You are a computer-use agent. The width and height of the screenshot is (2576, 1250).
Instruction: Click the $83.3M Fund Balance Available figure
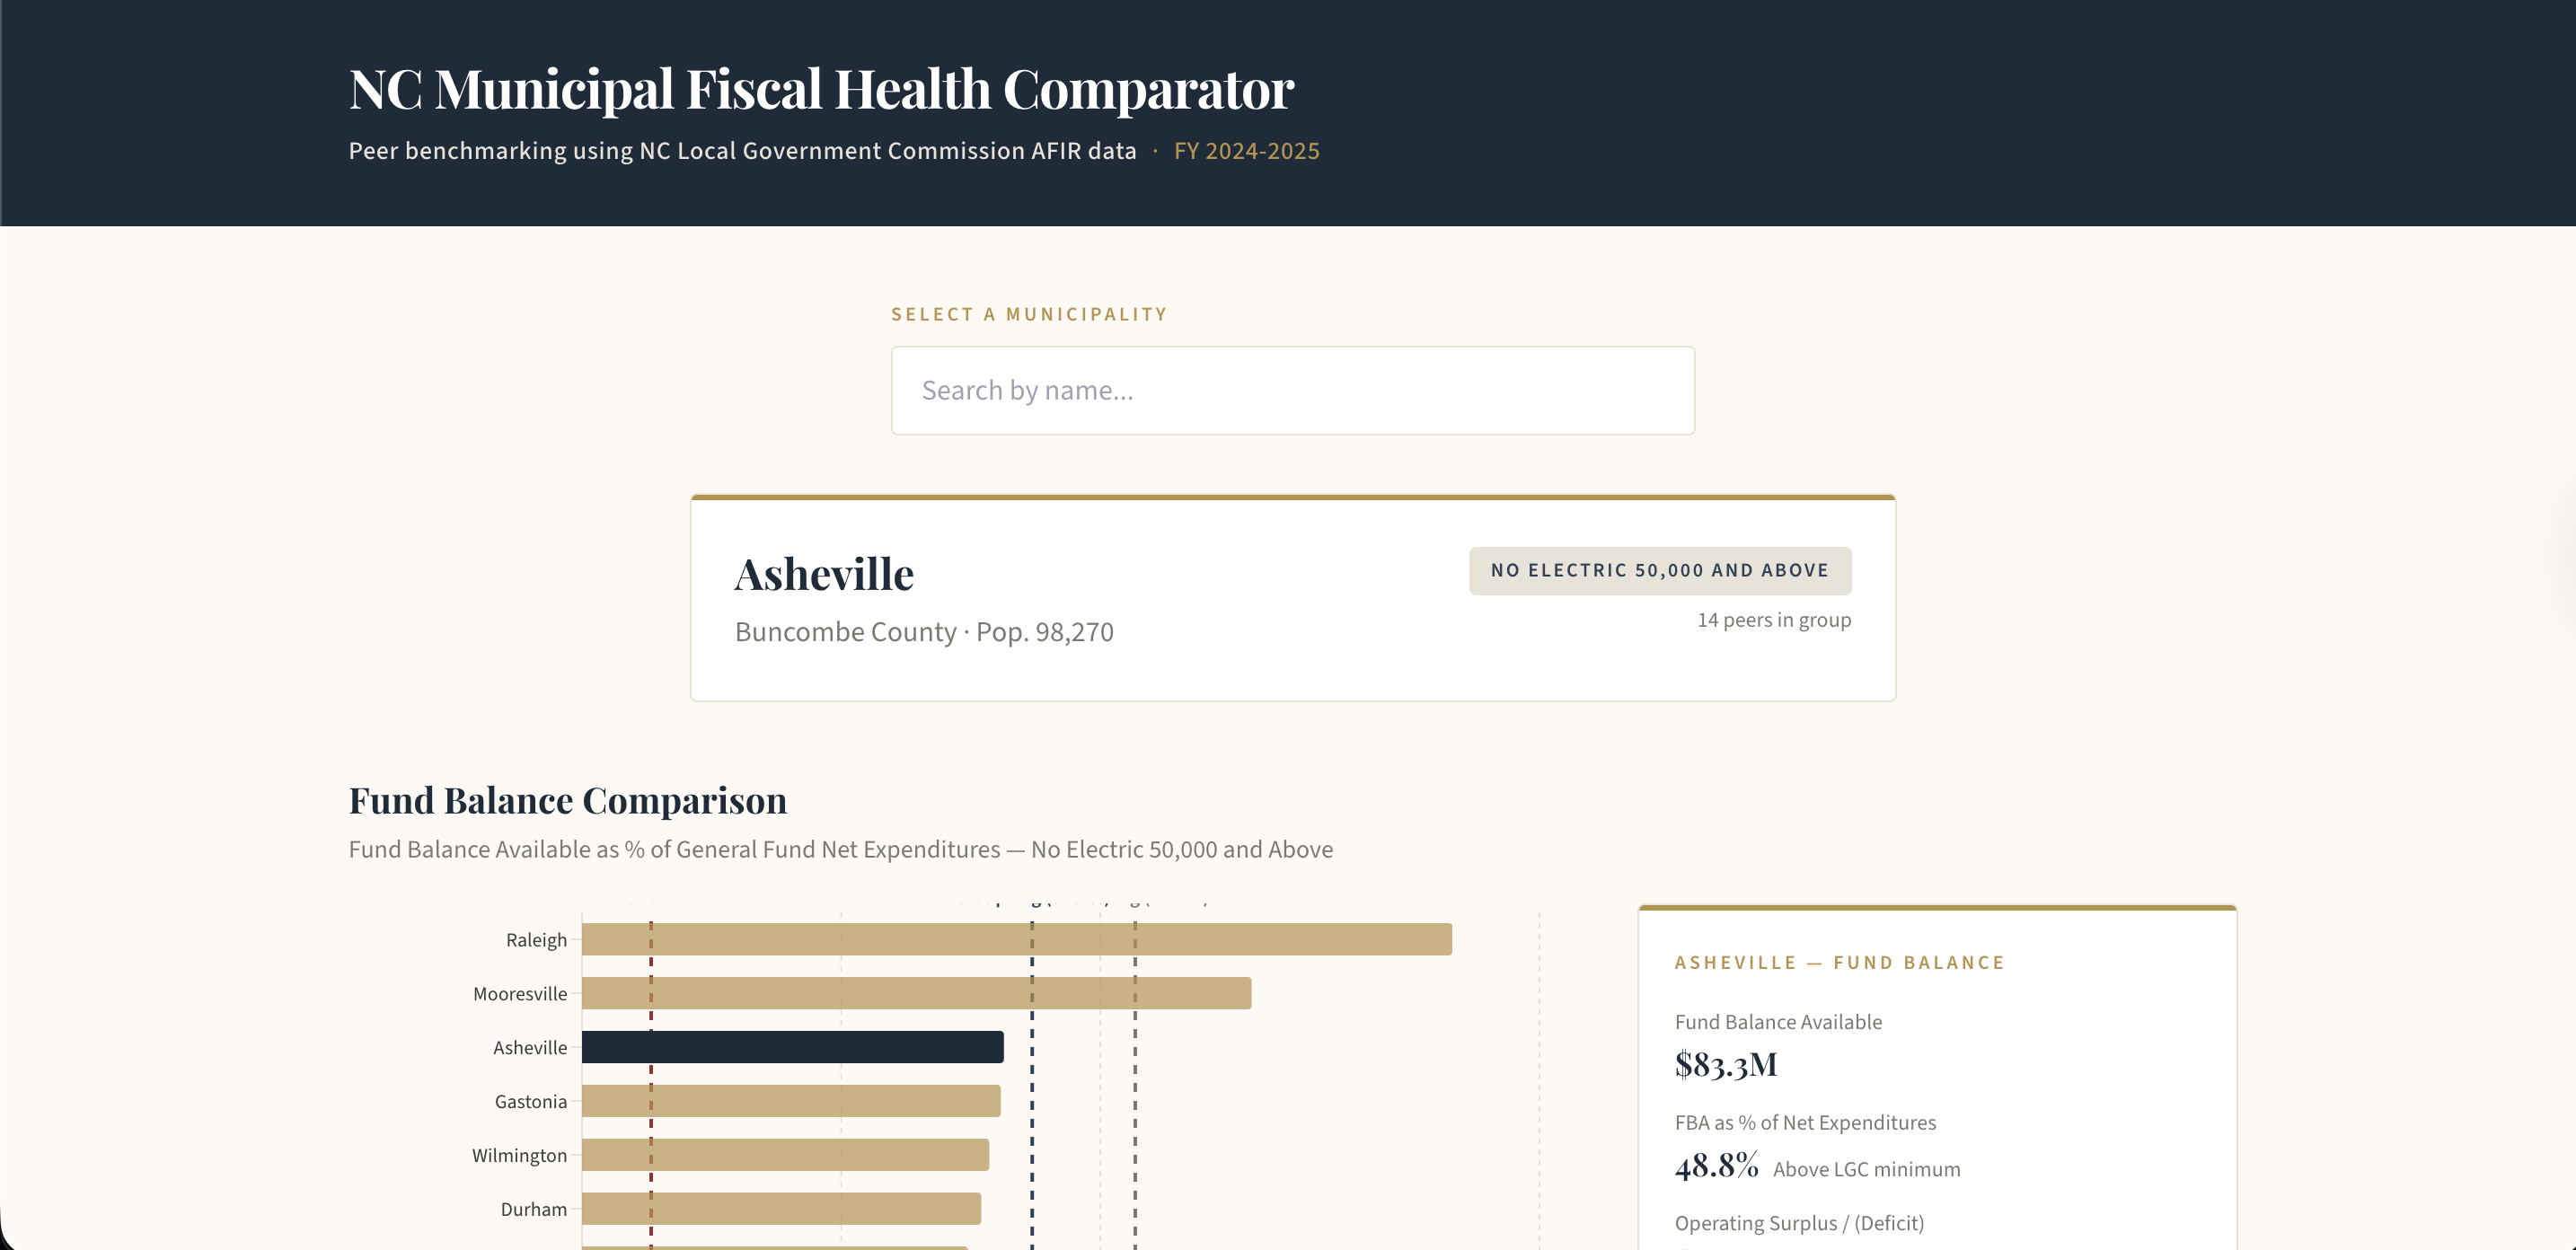[1726, 1064]
